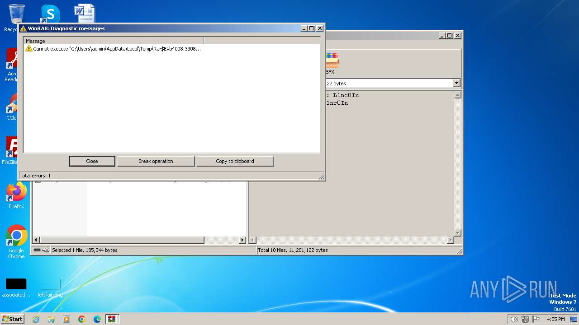The height and width of the screenshot is (325, 579).
Task: Select the leftfair.png desktop file
Action: [50, 288]
